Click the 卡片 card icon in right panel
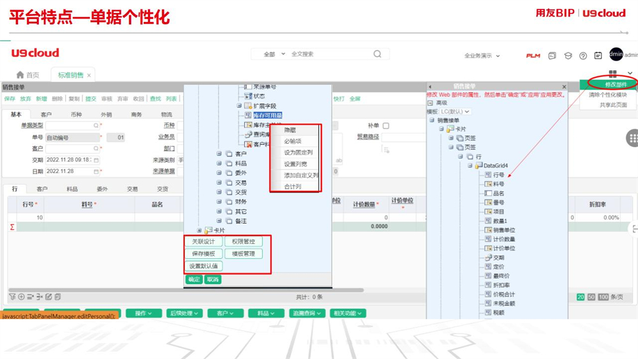This screenshot has width=638, height=359. [450, 129]
